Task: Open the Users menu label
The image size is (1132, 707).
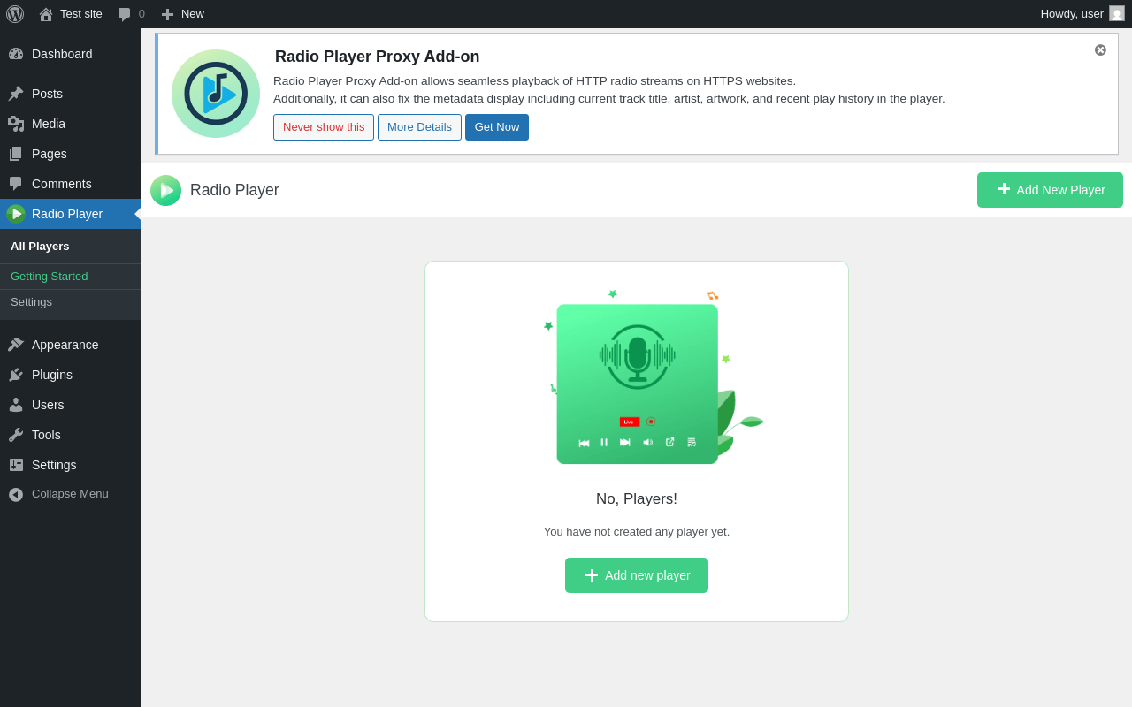Action: [x=48, y=405]
